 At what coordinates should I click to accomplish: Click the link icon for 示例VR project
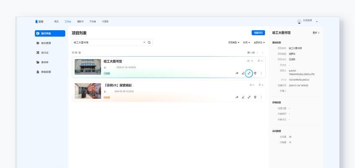tap(249, 97)
